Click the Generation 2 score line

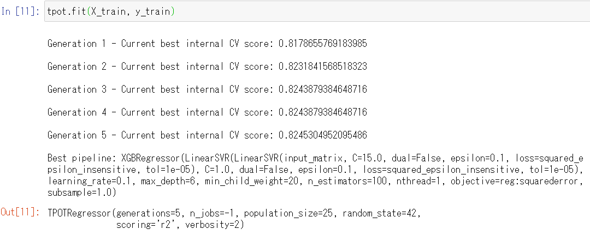click(x=206, y=67)
